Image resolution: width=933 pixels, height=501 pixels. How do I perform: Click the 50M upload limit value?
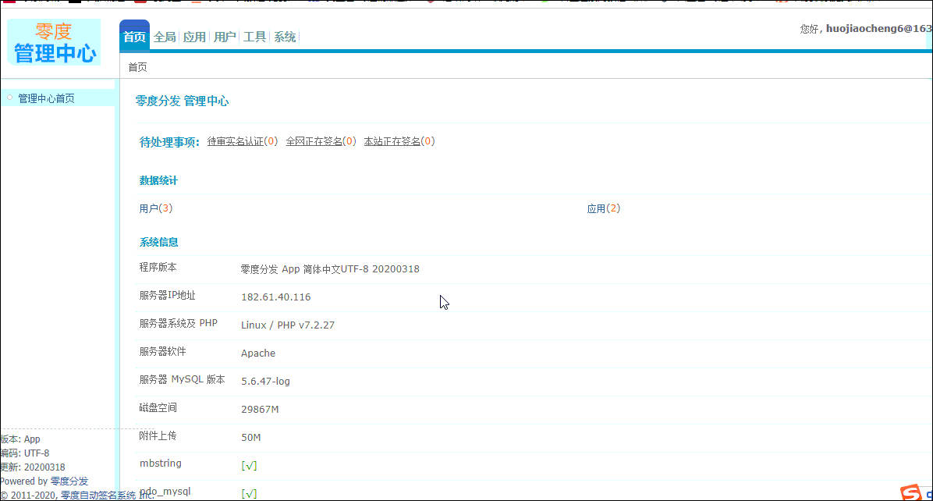(x=251, y=437)
